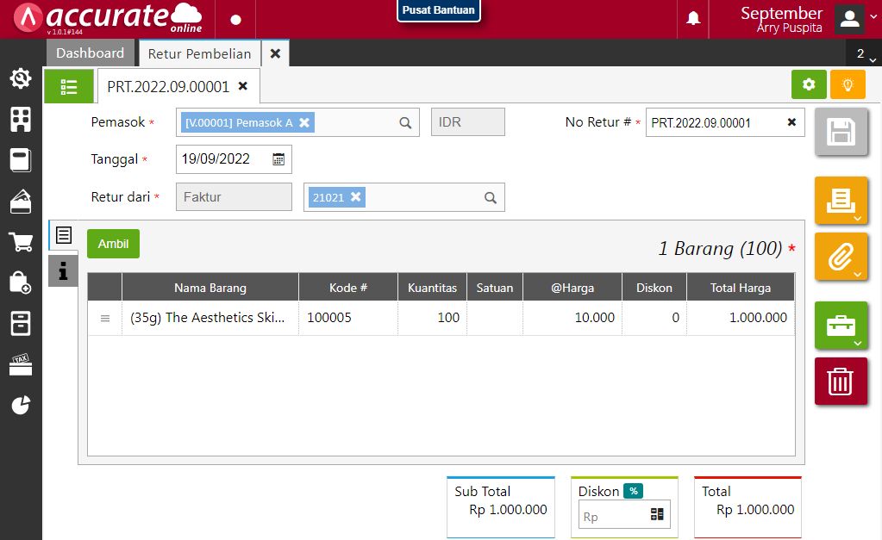Screen dimensions: 882x540
Task: Open Pusat Bantuan help center
Action: 438,10
